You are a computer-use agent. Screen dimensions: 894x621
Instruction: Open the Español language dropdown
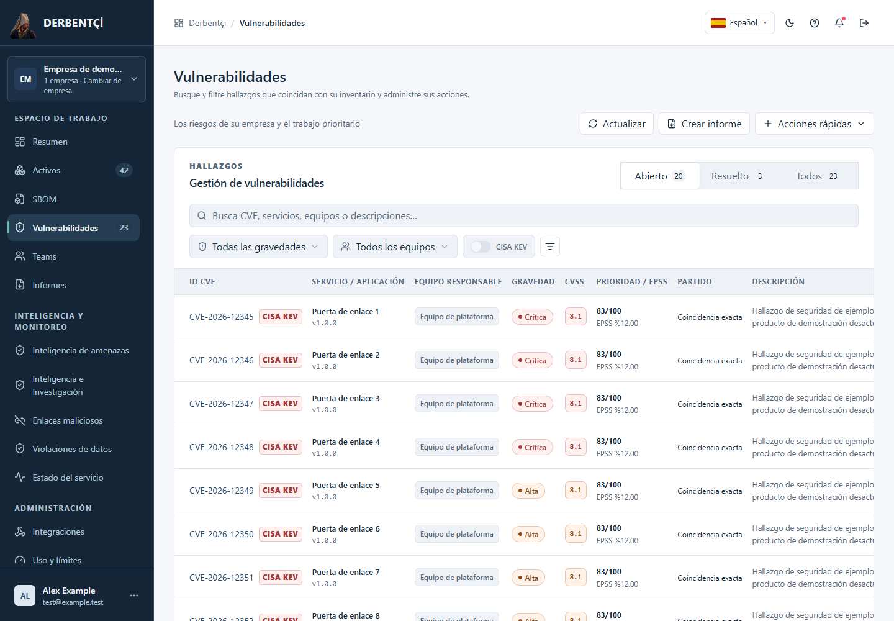739,23
